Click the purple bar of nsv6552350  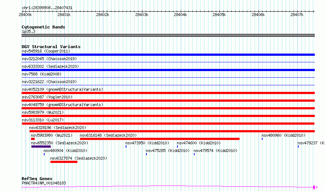click(41, 147)
